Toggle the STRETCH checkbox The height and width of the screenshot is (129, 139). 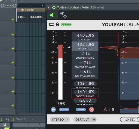click(x=14, y=5)
